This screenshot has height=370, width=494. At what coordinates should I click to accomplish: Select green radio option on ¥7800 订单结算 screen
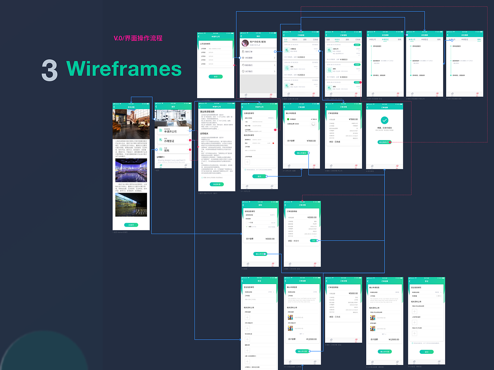coord(288,119)
